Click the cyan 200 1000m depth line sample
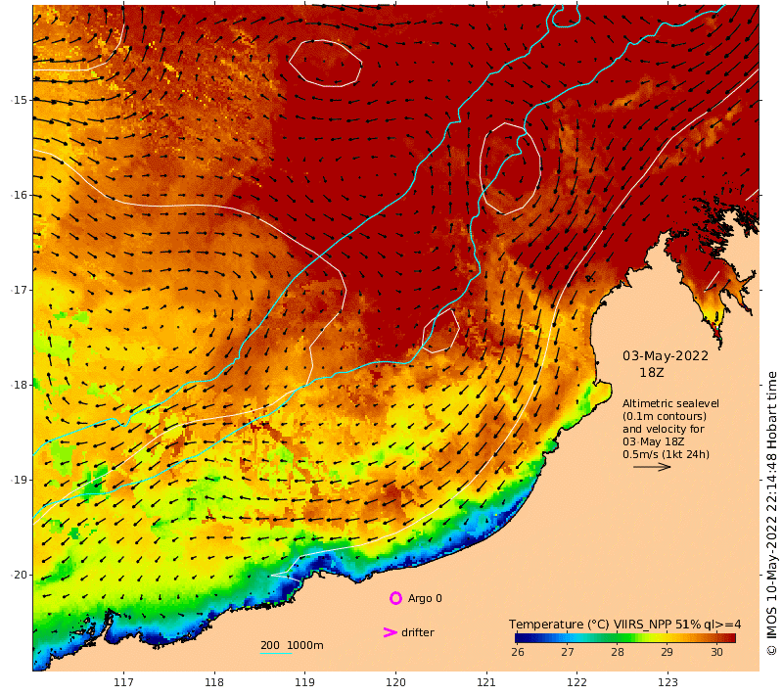This screenshot has height=695, width=783. tap(276, 653)
